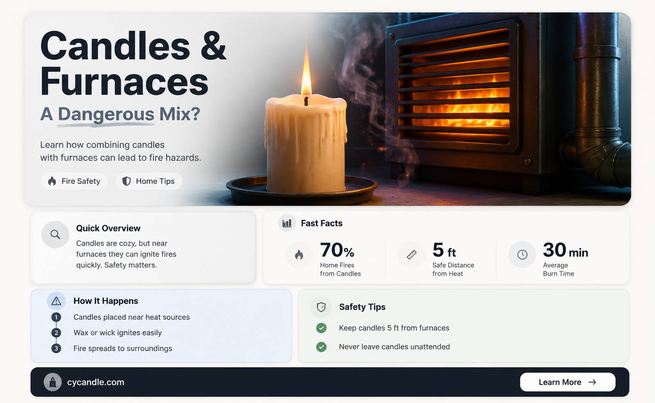Viewport: 655px width, 403px height.
Task: Click step 2 circle in How It Happens
Action: (x=56, y=333)
